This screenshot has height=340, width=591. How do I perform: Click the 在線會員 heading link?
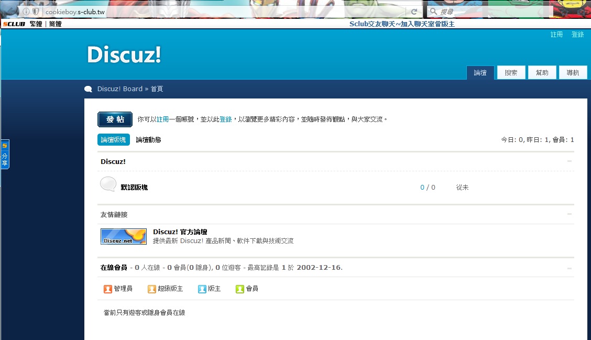pyautogui.click(x=114, y=268)
